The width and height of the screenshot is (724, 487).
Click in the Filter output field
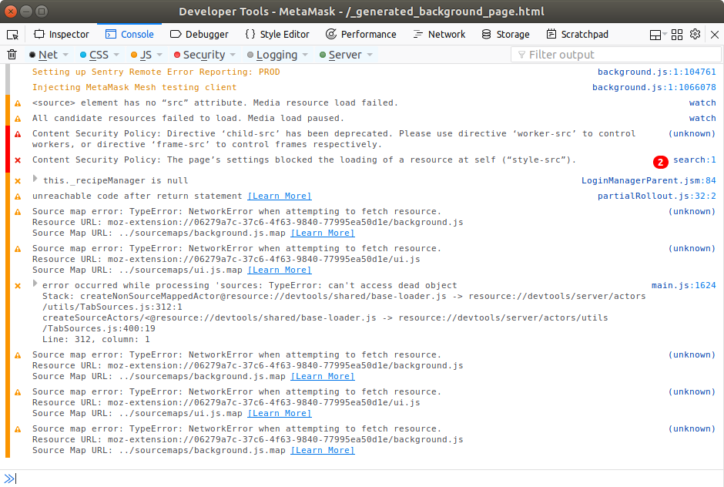(x=616, y=55)
